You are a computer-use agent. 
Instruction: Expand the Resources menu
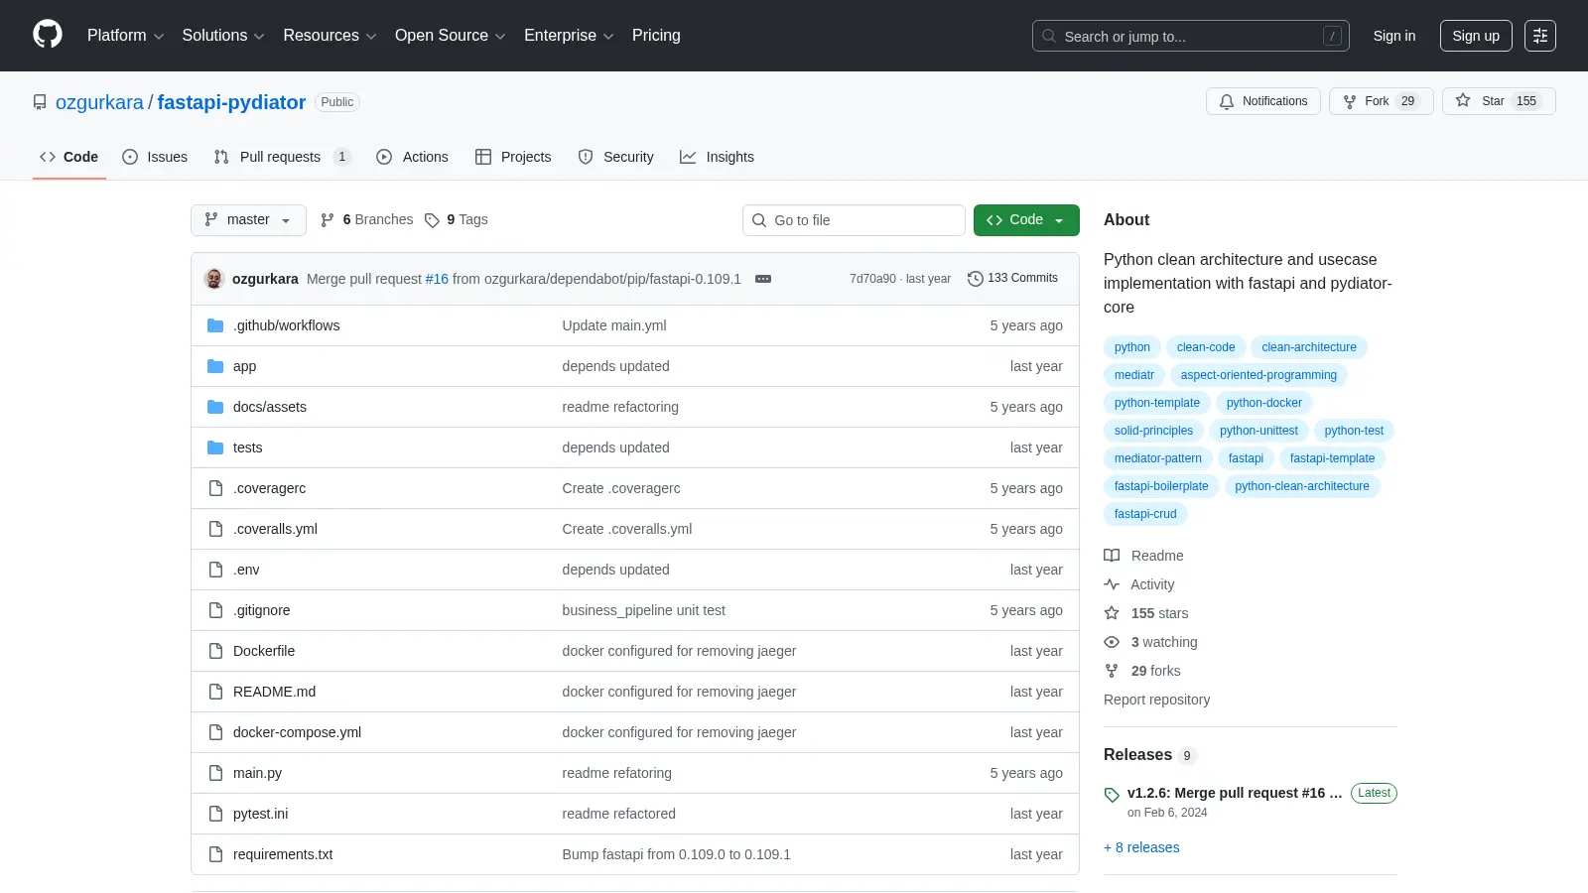click(330, 36)
